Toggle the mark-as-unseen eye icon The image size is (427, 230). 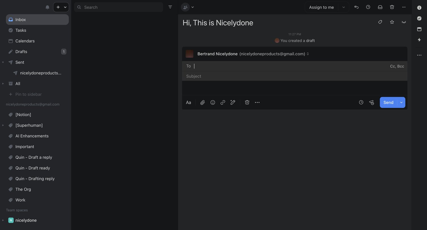click(x=404, y=22)
